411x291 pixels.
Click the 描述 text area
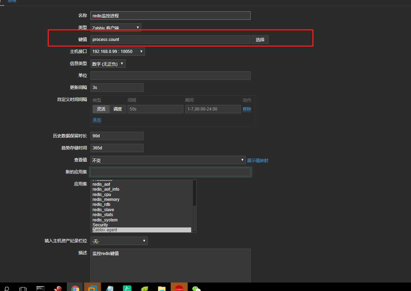[170, 266]
